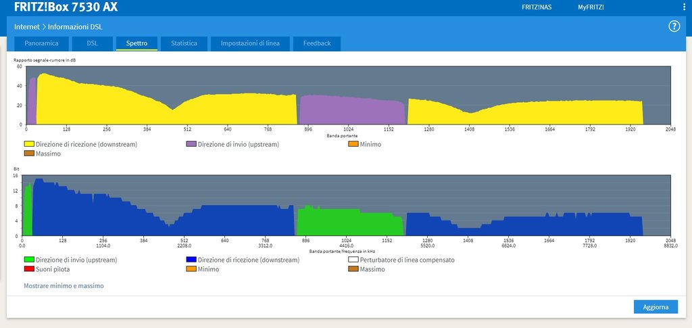The height and width of the screenshot is (328, 692).
Task: Go to the Statistica tab
Action: point(184,43)
